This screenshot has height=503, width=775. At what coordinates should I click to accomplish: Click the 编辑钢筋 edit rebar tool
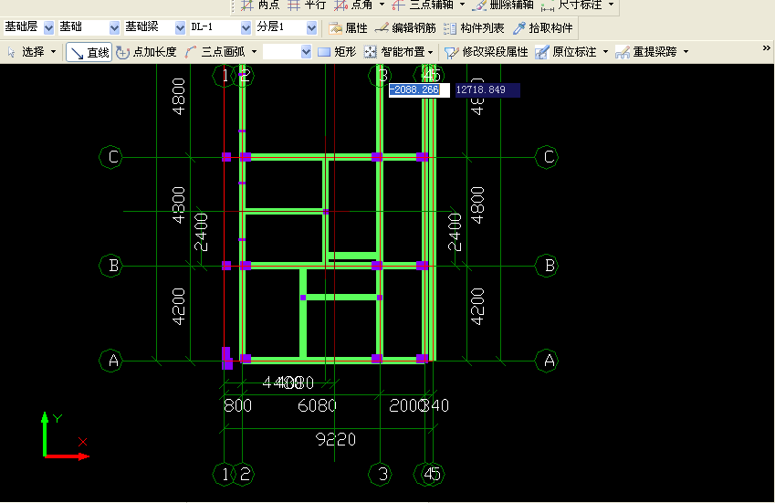(405, 28)
